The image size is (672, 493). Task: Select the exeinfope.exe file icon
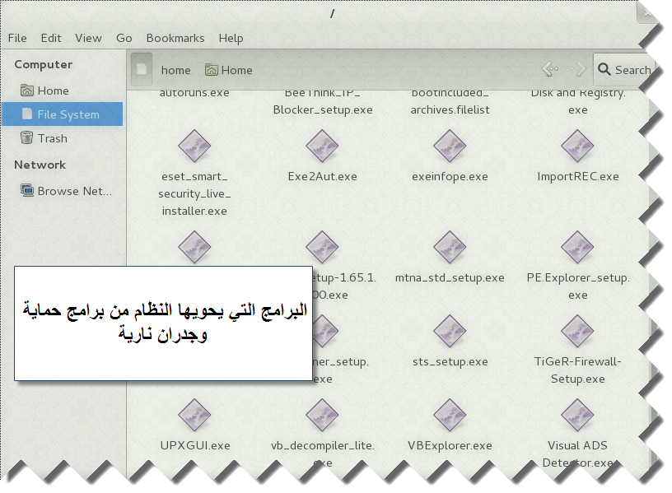point(450,147)
